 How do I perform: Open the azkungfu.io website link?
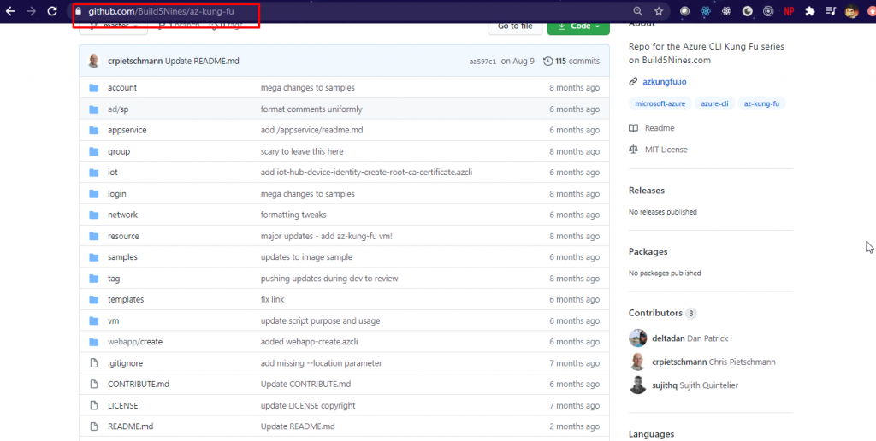664,82
